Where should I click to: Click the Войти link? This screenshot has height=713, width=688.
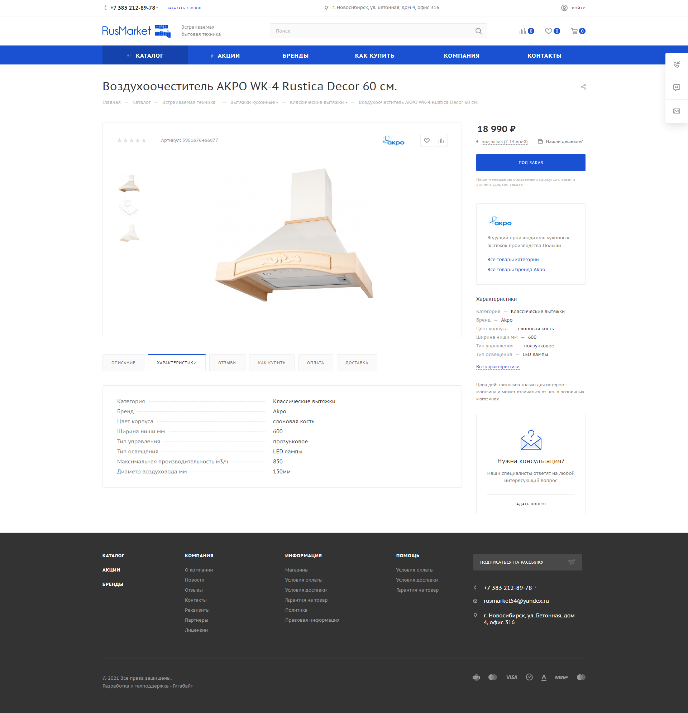[x=578, y=8]
